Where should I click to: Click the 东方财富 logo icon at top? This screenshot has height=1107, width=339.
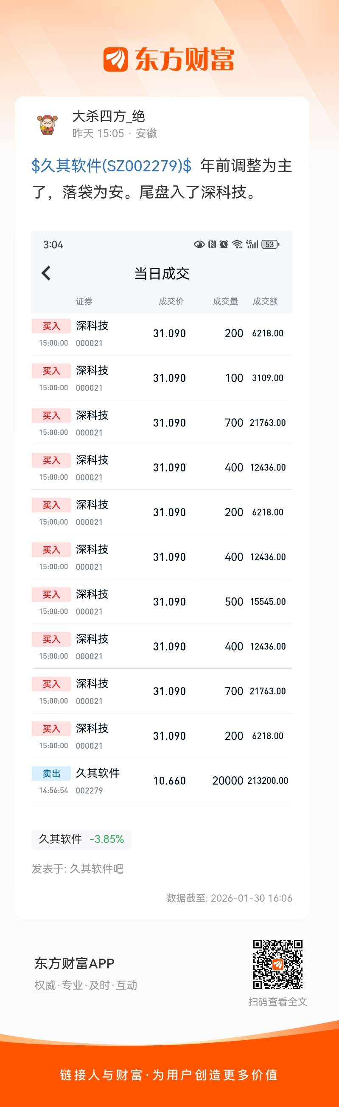point(115,60)
